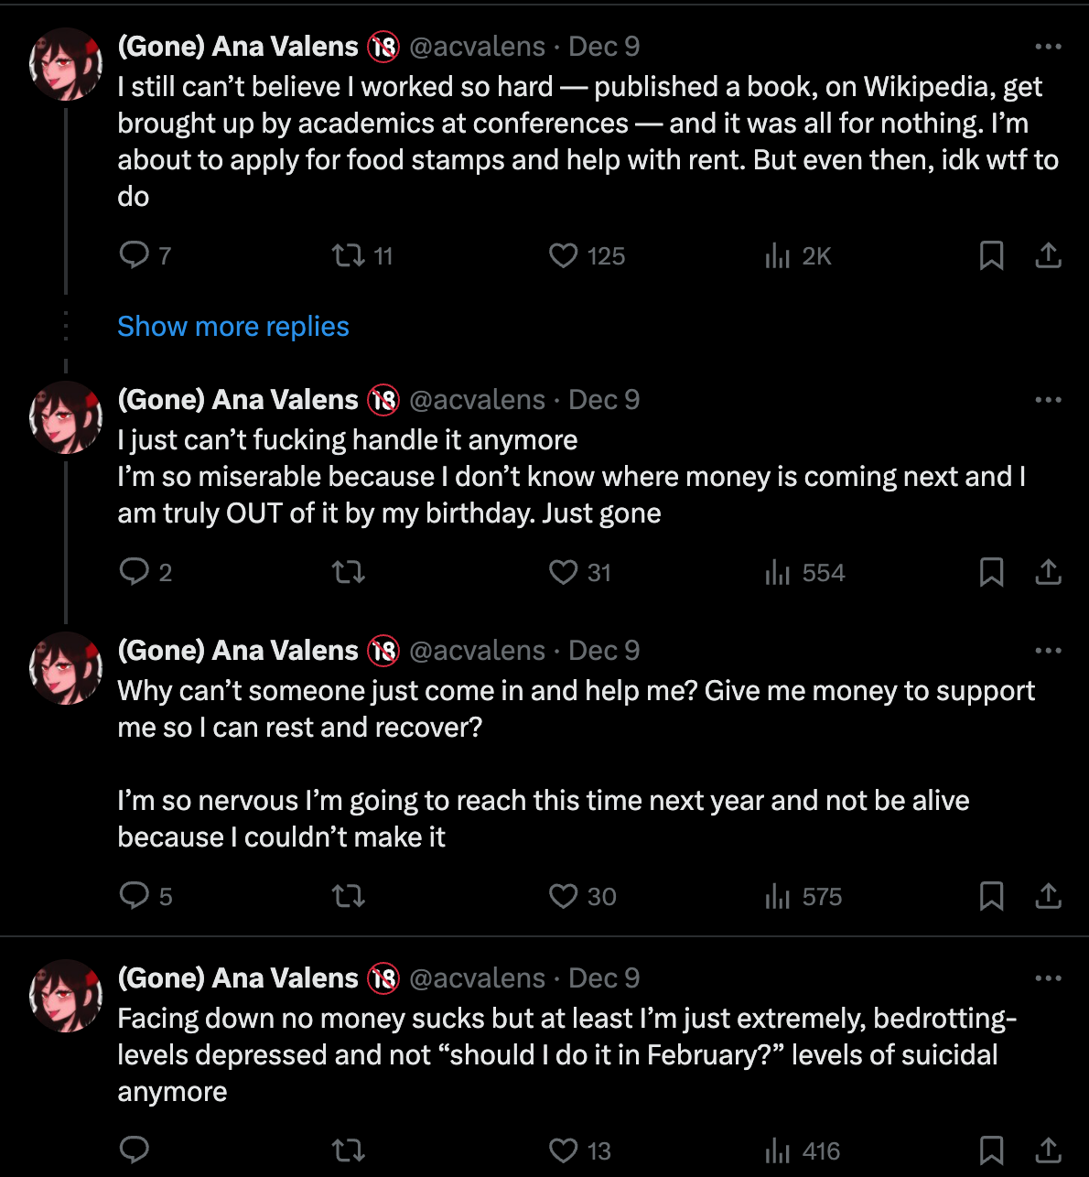Reply to the tweet with 2 replies
Viewport: 1089px width, 1177px height.
[x=134, y=572]
